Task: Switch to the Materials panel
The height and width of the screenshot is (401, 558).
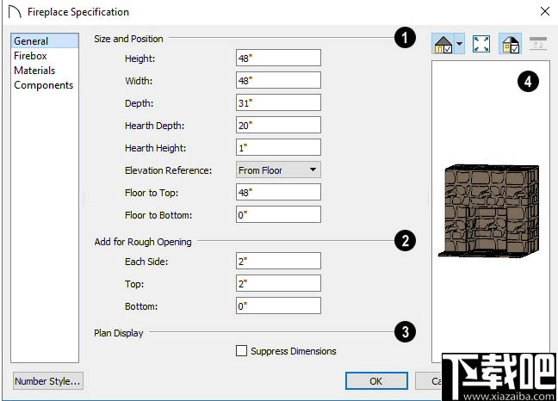Action: pyautogui.click(x=34, y=71)
